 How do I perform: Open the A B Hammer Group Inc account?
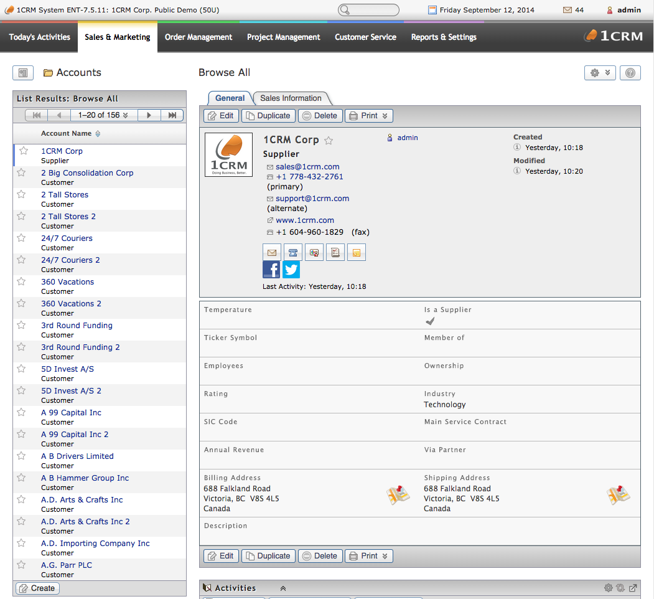click(85, 478)
